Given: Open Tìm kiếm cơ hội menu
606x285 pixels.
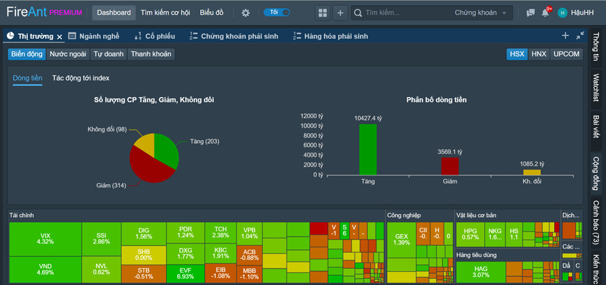Looking at the screenshot, I should point(165,13).
